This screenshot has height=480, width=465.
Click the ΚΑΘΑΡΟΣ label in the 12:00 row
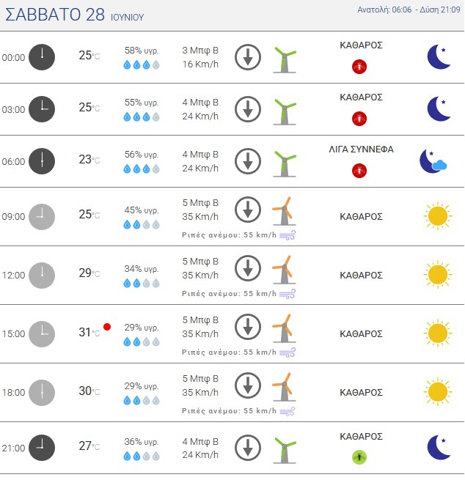click(x=361, y=276)
